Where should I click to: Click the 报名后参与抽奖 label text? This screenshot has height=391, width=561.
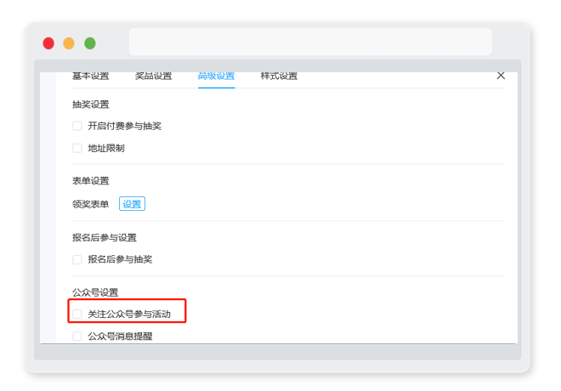(120, 259)
